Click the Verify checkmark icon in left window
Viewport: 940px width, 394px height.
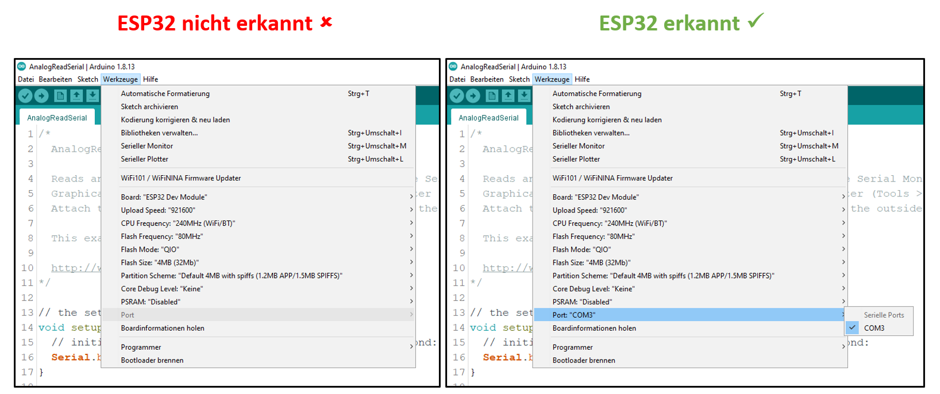[25, 96]
